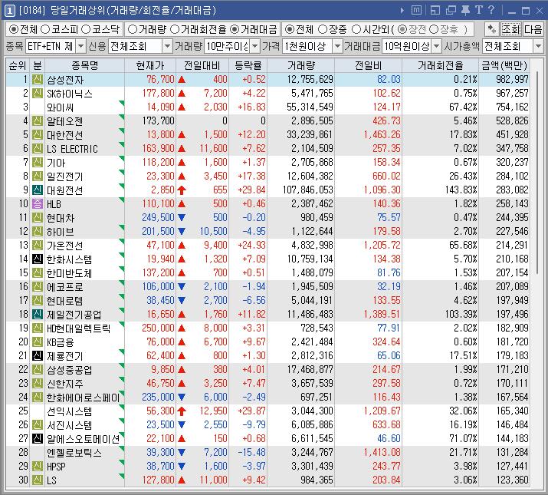Click the black 신 badge on 알에스오토메이션 row
Viewport: 548px width, 495px height.
[37, 438]
